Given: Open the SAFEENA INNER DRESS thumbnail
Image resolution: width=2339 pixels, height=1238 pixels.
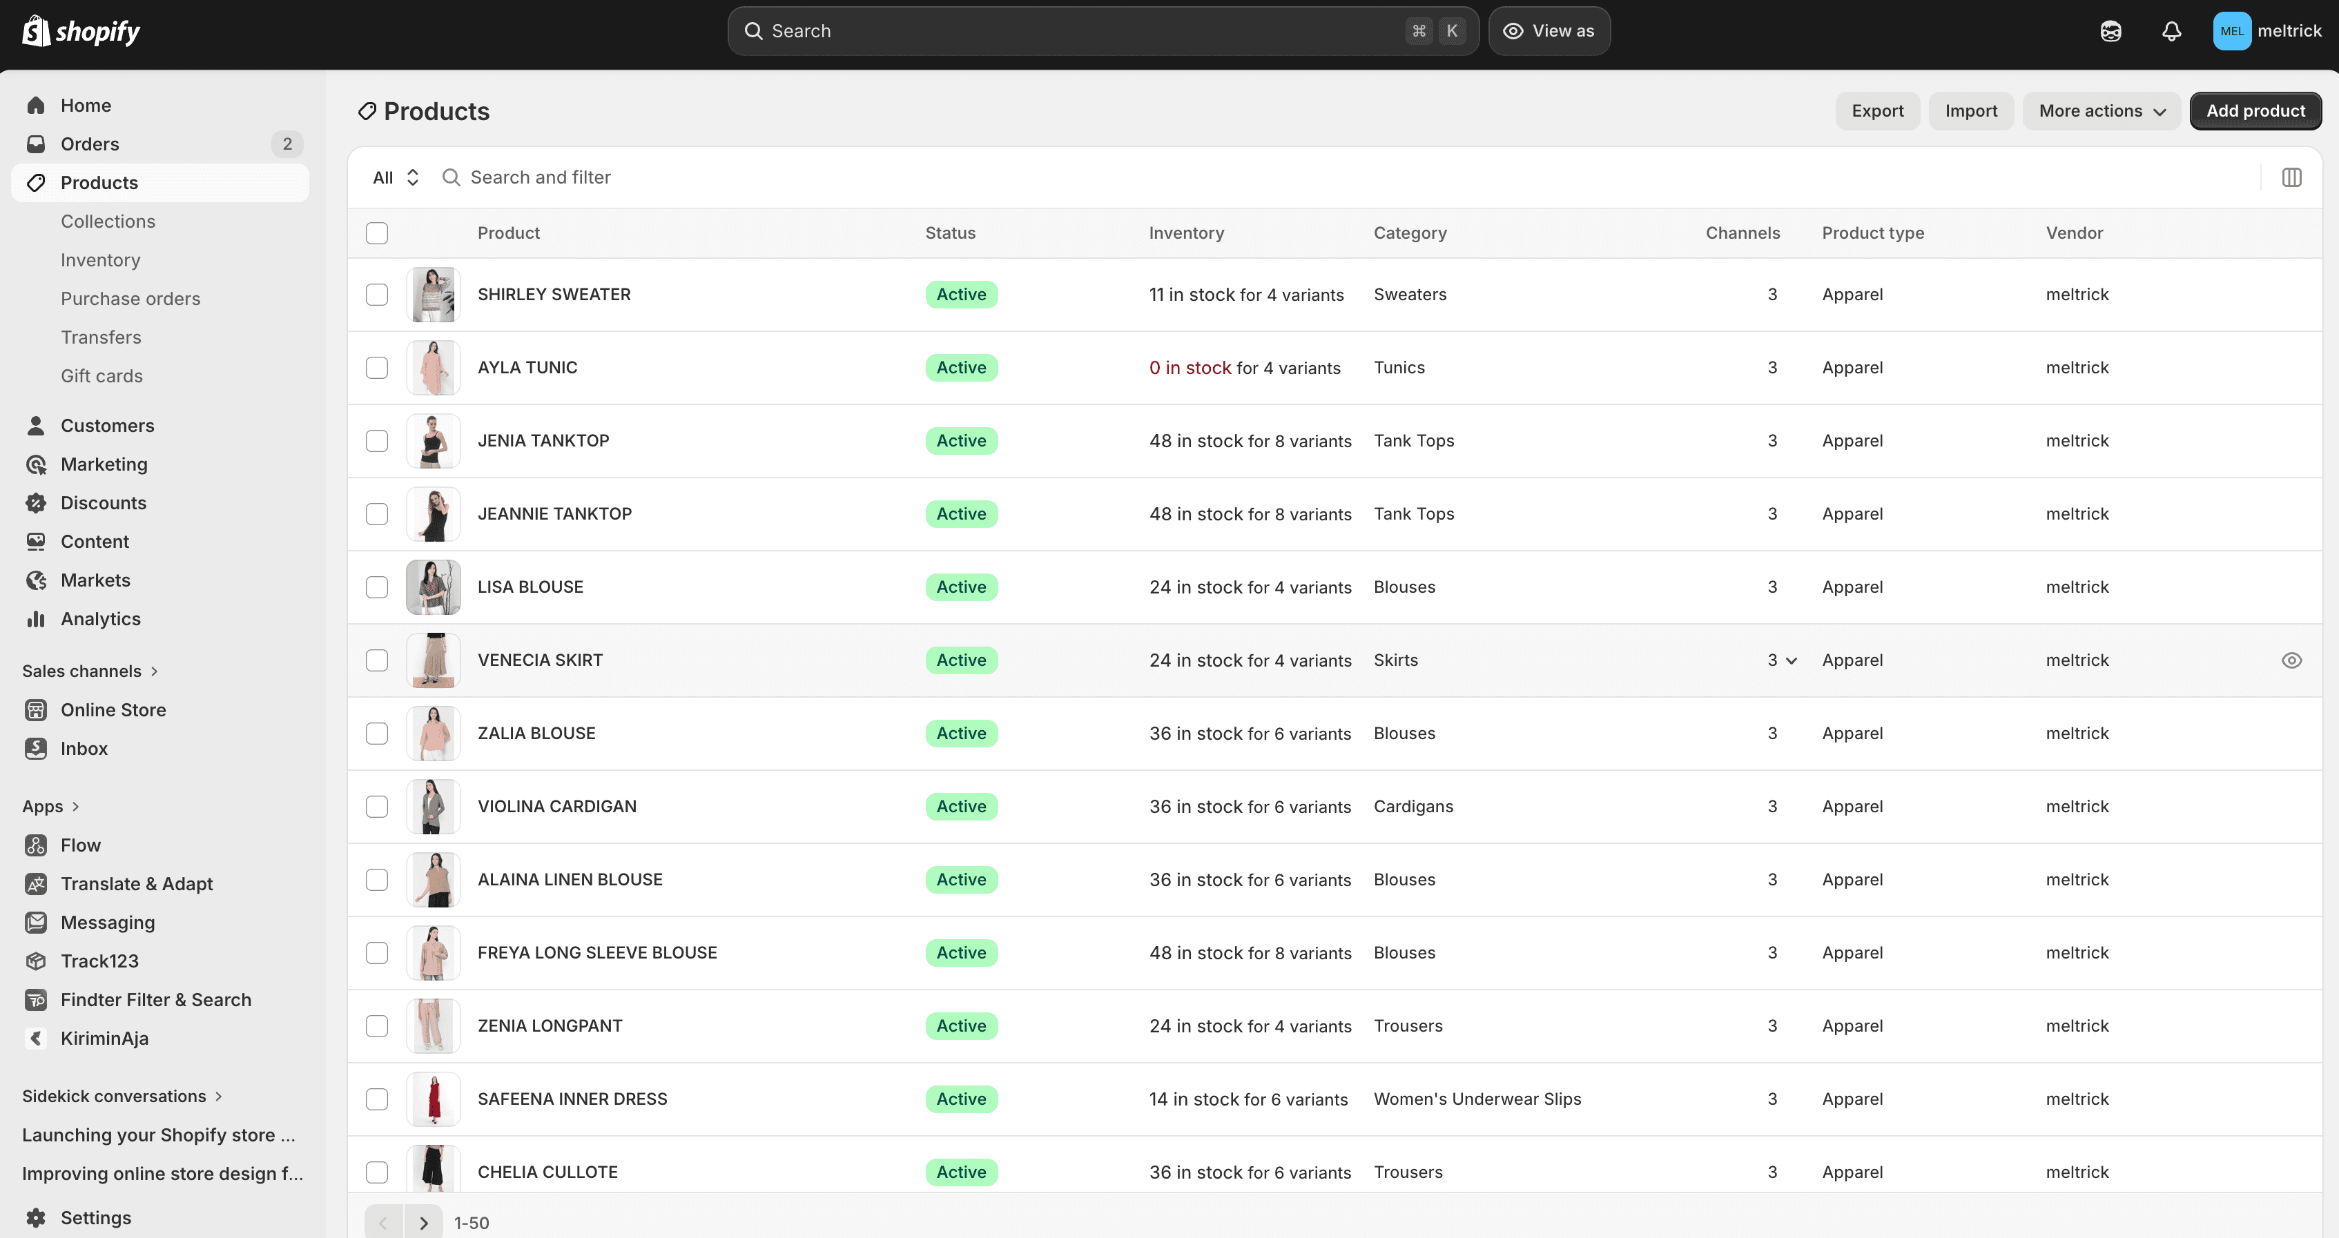Looking at the screenshot, I should [x=433, y=1099].
